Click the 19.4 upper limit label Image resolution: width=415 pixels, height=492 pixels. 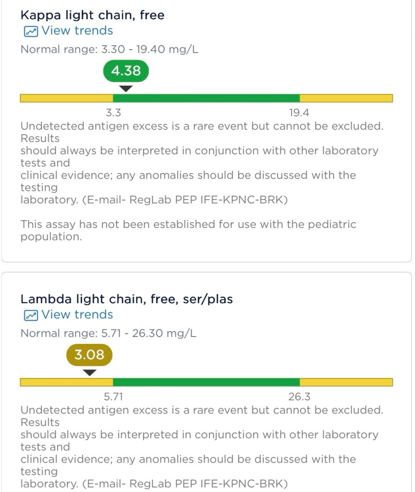pos(299,113)
